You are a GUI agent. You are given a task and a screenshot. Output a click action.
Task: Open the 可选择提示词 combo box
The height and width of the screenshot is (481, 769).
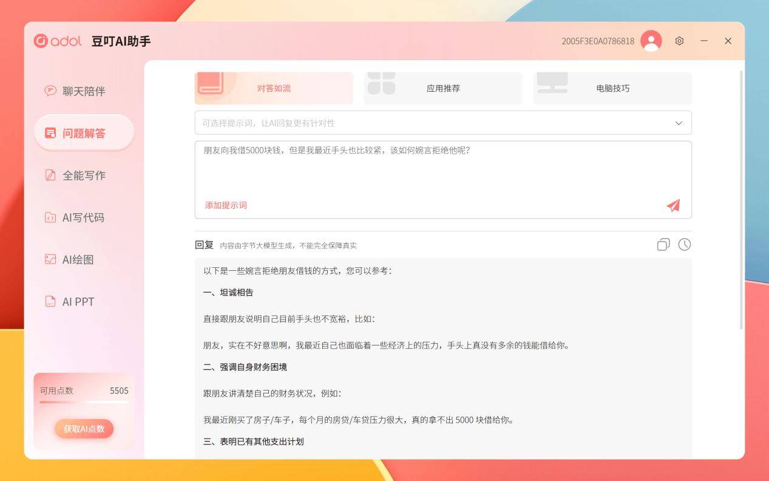point(425,123)
